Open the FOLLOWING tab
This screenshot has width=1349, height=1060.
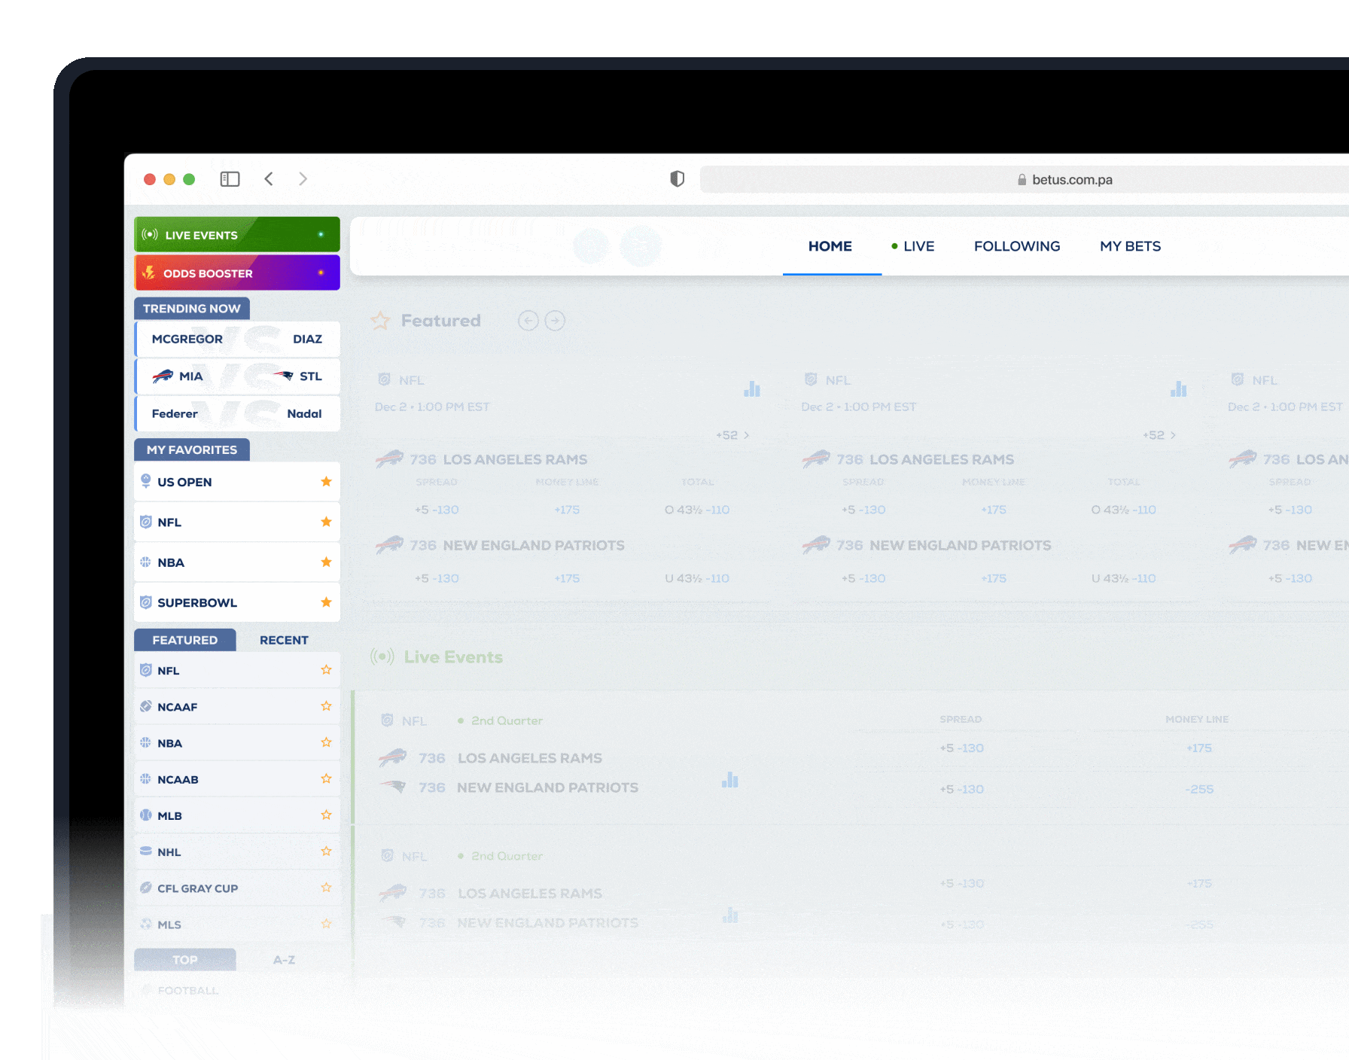click(1017, 246)
